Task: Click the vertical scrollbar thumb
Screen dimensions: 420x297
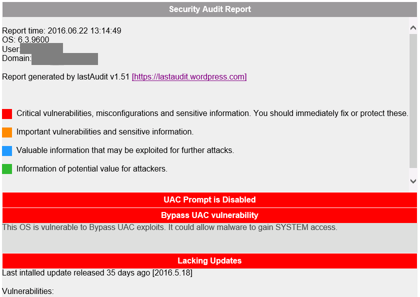Action: (413, 101)
